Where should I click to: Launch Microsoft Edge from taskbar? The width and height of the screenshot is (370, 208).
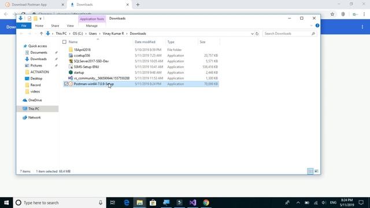(127, 203)
